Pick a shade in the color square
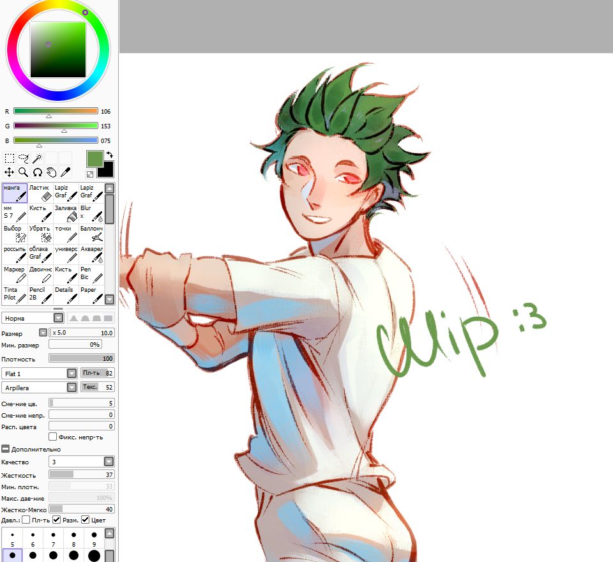The image size is (613, 562). tap(58, 50)
